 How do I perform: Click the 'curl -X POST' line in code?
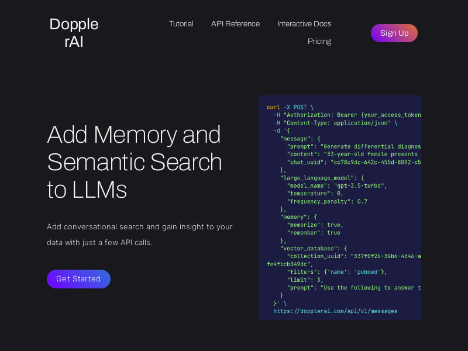(290, 107)
